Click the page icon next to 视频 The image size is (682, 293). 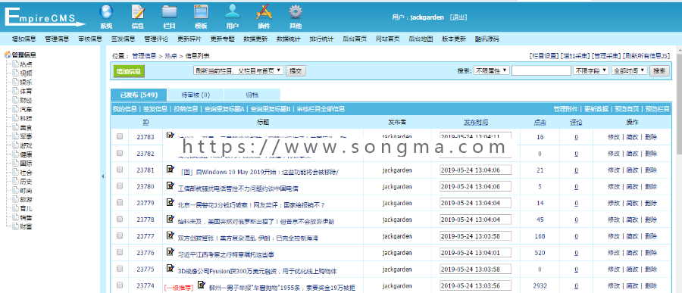pos(16,73)
